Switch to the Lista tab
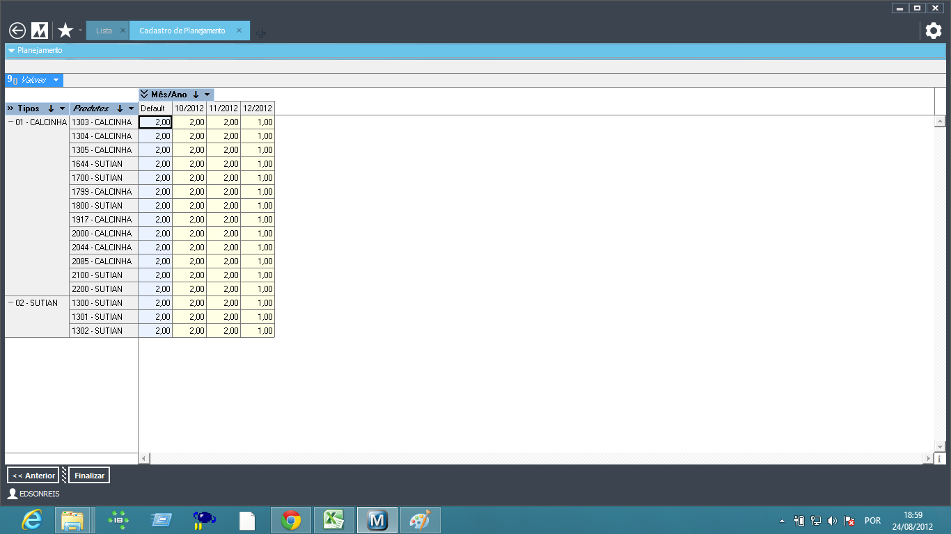The image size is (951, 534). (104, 31)
